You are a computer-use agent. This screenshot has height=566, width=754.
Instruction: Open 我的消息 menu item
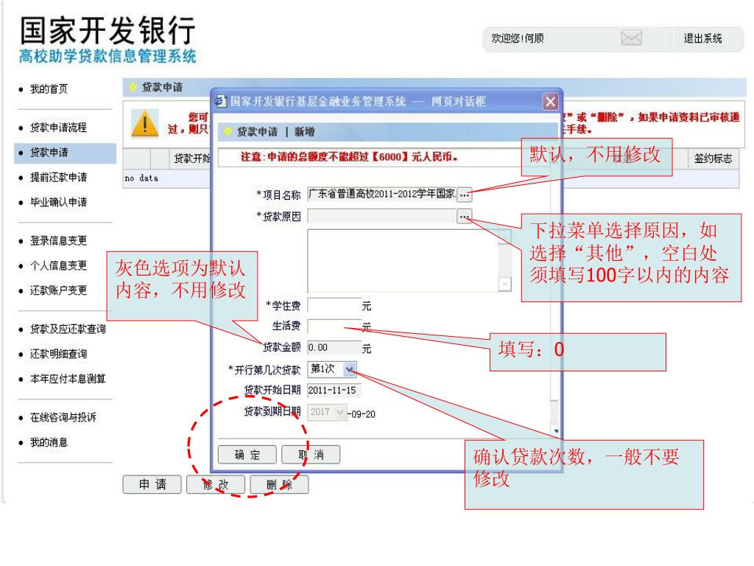[x=49, y=443]
